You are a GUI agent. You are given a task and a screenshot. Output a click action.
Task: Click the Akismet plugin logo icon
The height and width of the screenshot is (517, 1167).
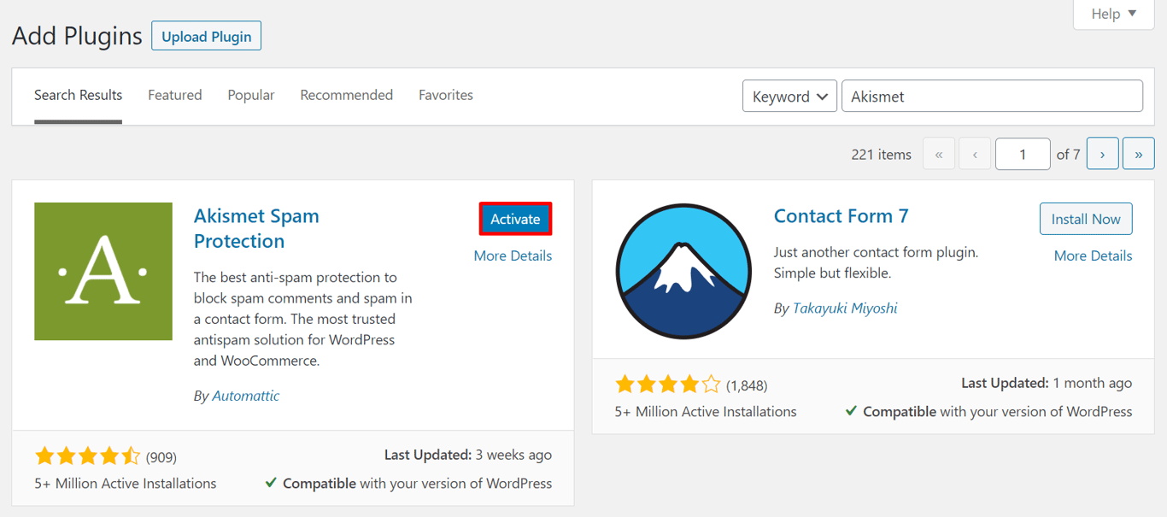coord(103,271)
